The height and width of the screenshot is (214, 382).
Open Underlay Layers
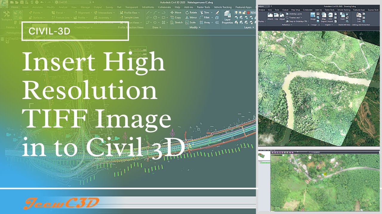[294, 14]
